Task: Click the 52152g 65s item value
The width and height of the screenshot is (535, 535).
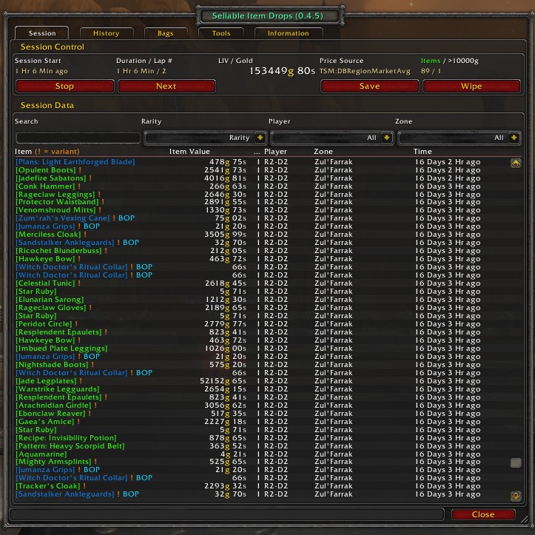Action: (223, 381)
